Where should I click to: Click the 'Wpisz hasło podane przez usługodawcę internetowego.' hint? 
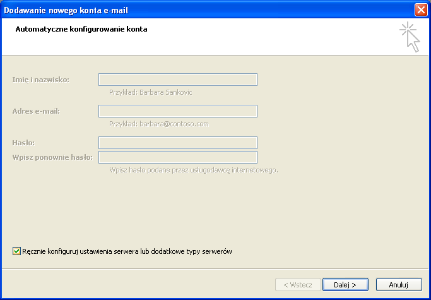pos(194,170)
